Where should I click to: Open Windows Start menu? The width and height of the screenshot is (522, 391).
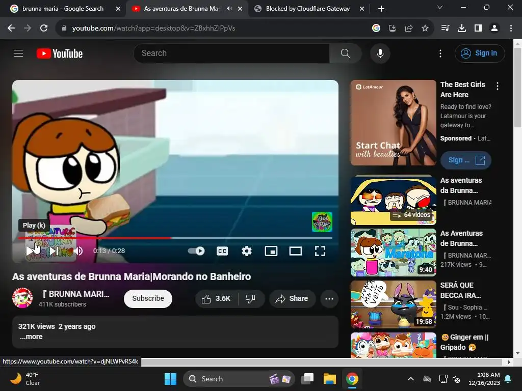pyautogui.click(x=170, y=379)
